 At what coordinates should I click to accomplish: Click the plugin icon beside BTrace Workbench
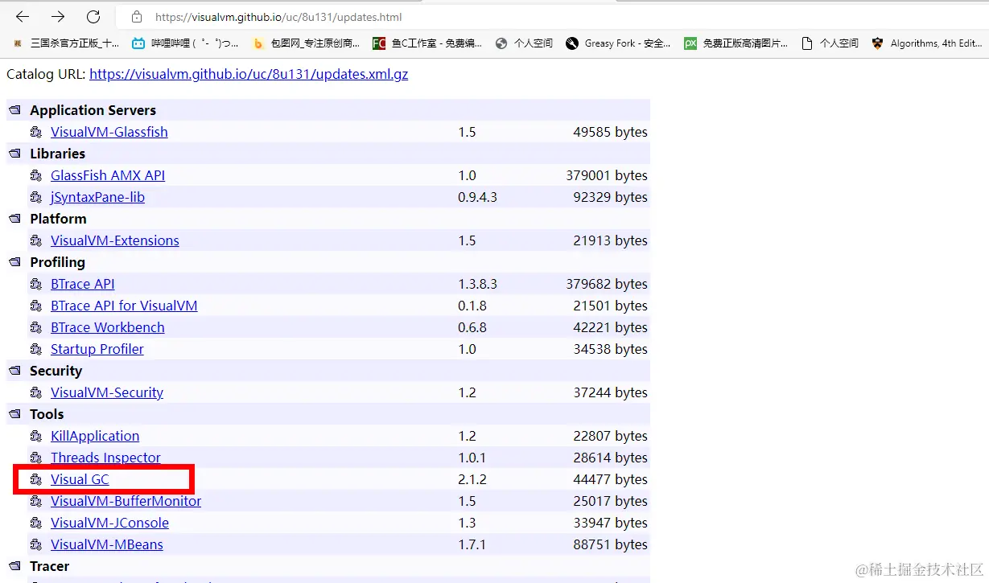tap(35, 327)
